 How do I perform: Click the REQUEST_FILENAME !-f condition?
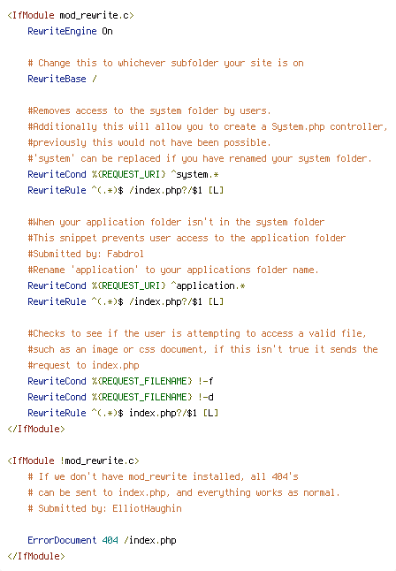(x=120, y=381)
